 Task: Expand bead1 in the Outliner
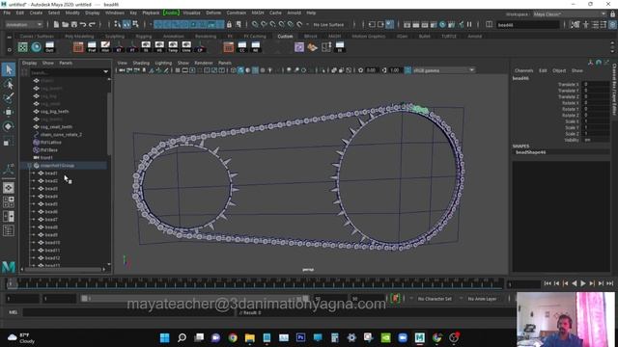[34, 173]
